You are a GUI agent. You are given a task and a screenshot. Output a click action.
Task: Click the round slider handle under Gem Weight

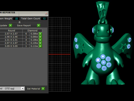20,22
